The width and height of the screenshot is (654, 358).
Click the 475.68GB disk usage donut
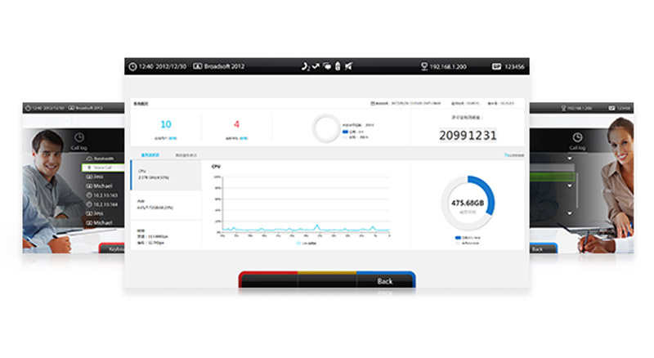(x=468, y=203)
